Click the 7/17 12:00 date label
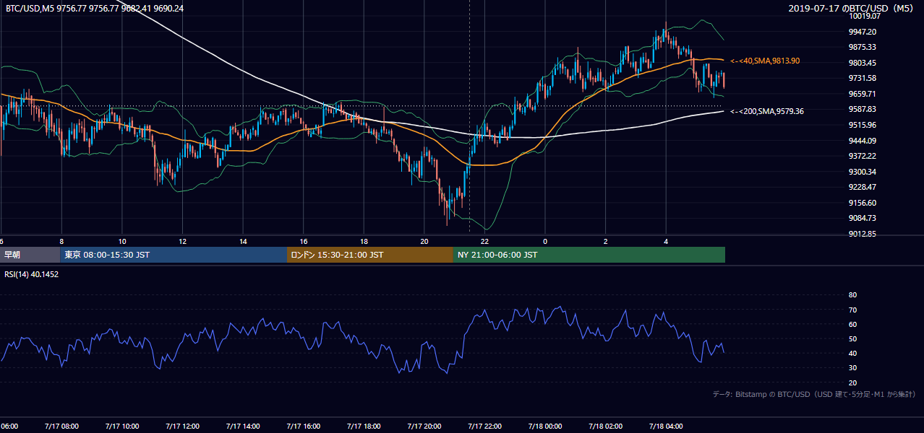924x433 pixels. click(181, 427)
